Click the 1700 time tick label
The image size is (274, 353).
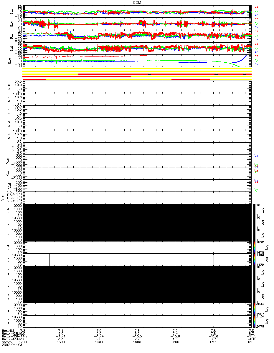tap(213, 342)
